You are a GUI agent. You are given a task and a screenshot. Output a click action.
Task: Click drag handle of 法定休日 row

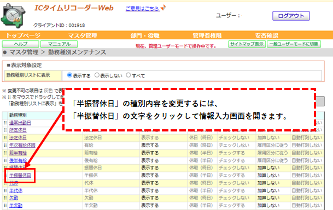pyautogui.click(x=5, y=137)
